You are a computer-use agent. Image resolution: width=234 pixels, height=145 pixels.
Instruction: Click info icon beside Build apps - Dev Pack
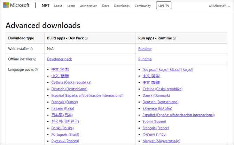point(86,38)
